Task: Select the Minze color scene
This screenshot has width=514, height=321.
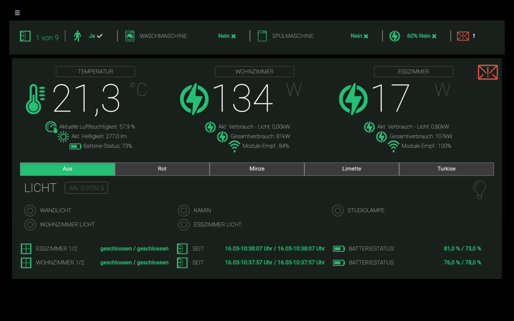Action: 256,169
